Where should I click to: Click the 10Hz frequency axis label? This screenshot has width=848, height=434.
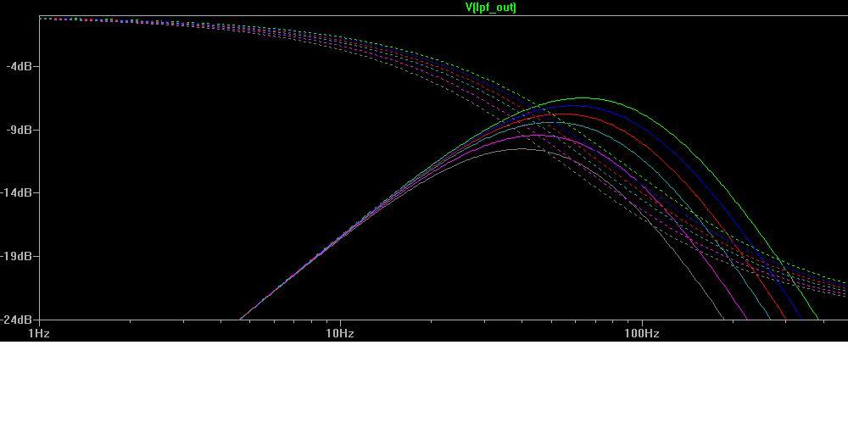point(340,333)
